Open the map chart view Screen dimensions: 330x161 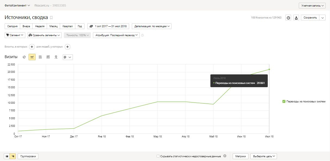point(56,57)
